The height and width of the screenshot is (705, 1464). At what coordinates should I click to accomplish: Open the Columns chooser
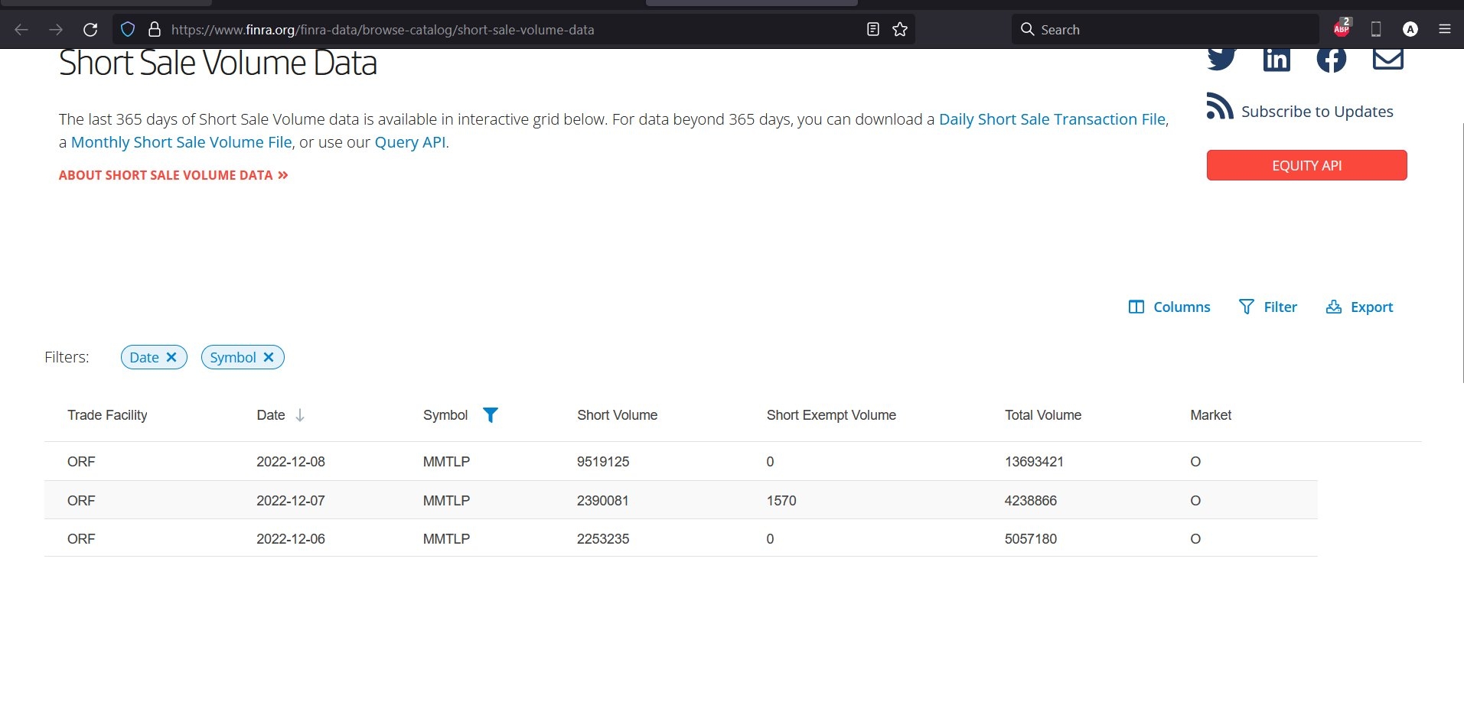[x=1169, y=307]
